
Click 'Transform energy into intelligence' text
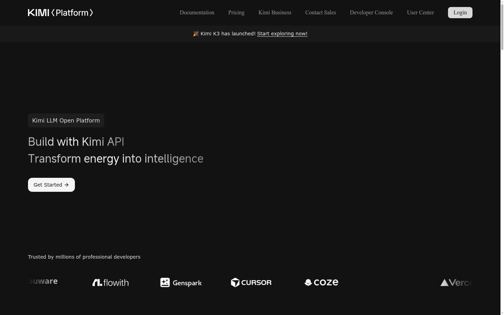pos(115,159)
